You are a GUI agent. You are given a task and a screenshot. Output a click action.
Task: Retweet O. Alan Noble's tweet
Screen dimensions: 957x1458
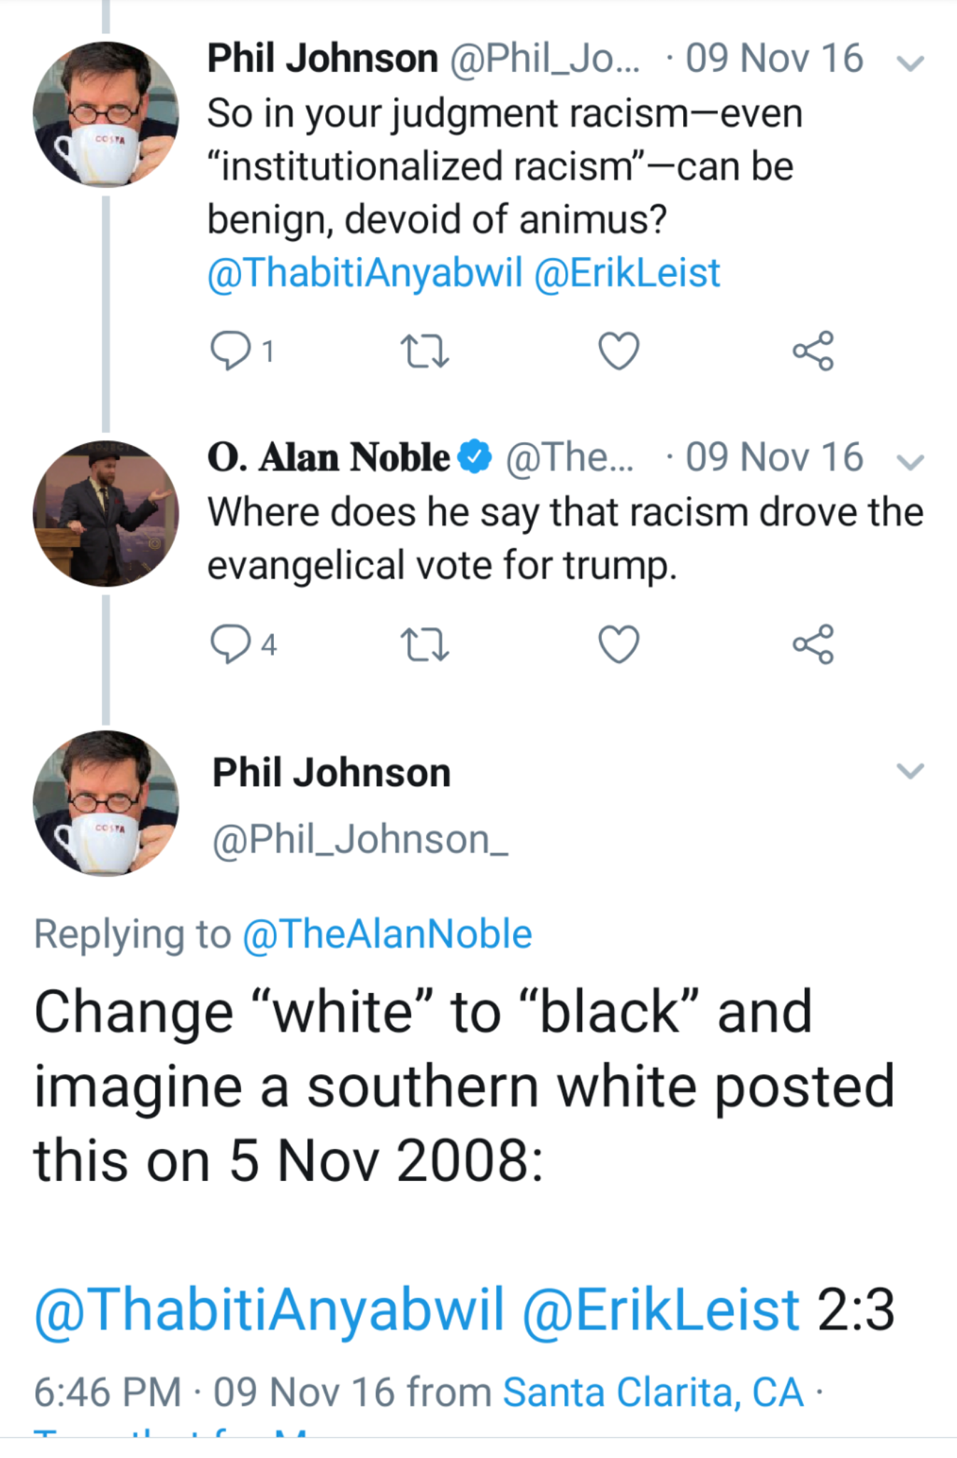[x=424, y=644]
